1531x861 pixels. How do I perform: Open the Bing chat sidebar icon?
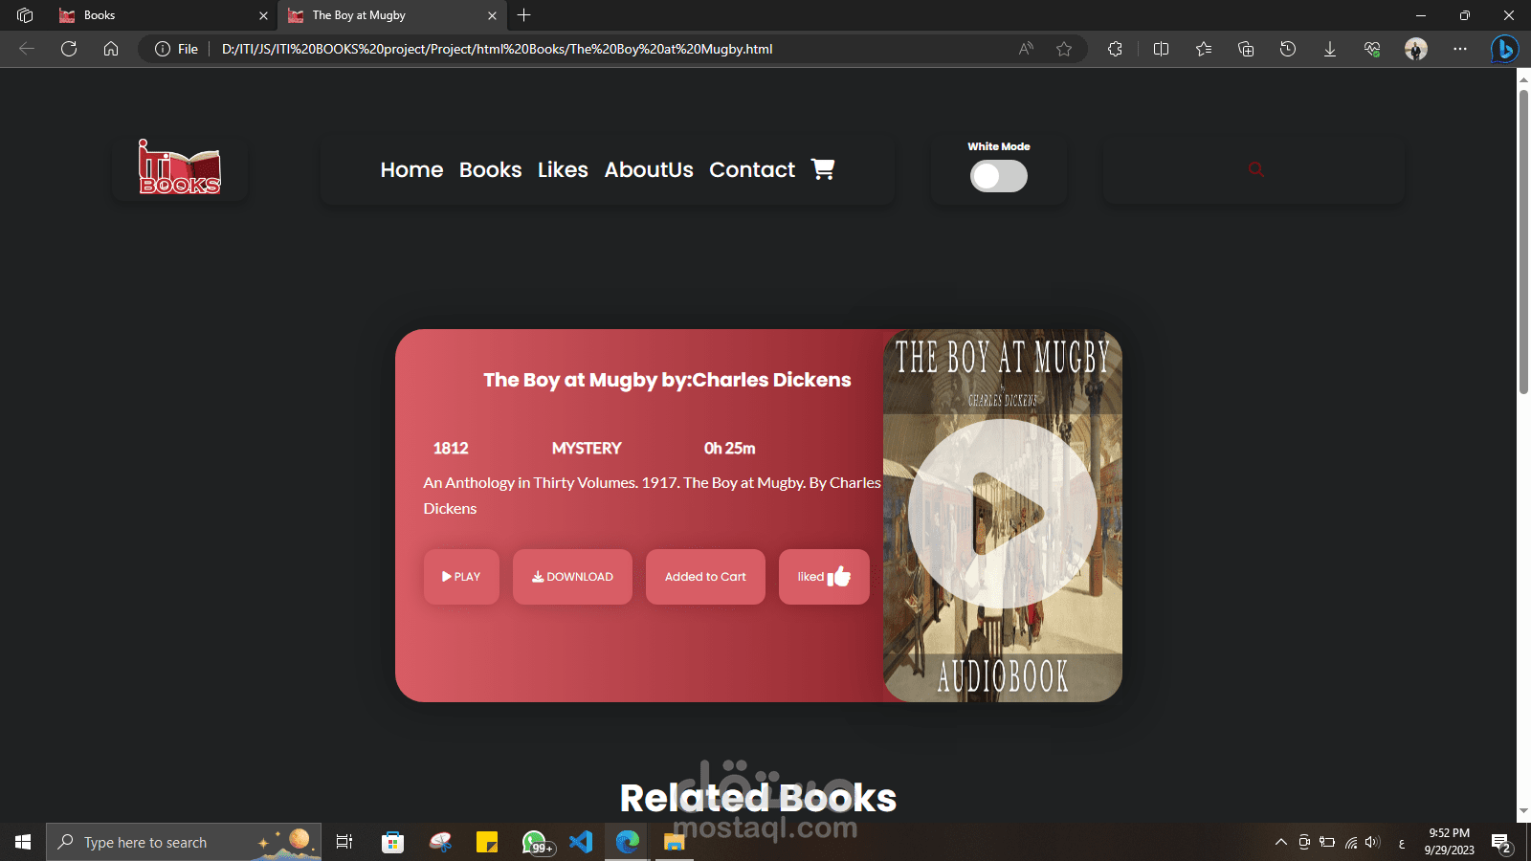[x=1505, y=49]
